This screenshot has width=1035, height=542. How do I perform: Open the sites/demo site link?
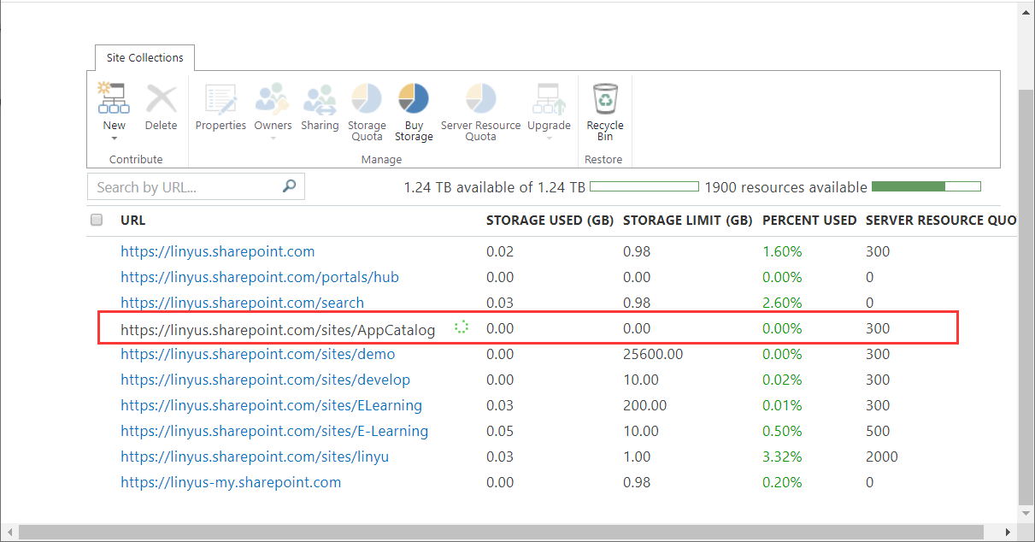click(x=258, y=354)
